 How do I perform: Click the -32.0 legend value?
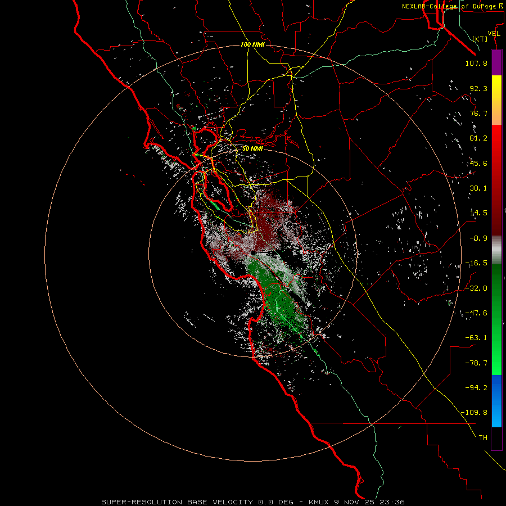(476, 288)
